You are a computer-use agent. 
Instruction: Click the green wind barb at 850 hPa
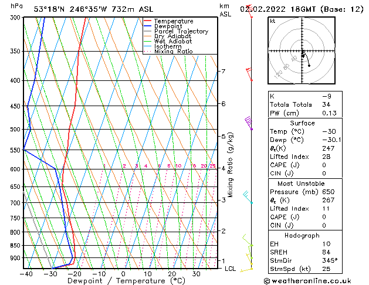[x=248, y=240]
